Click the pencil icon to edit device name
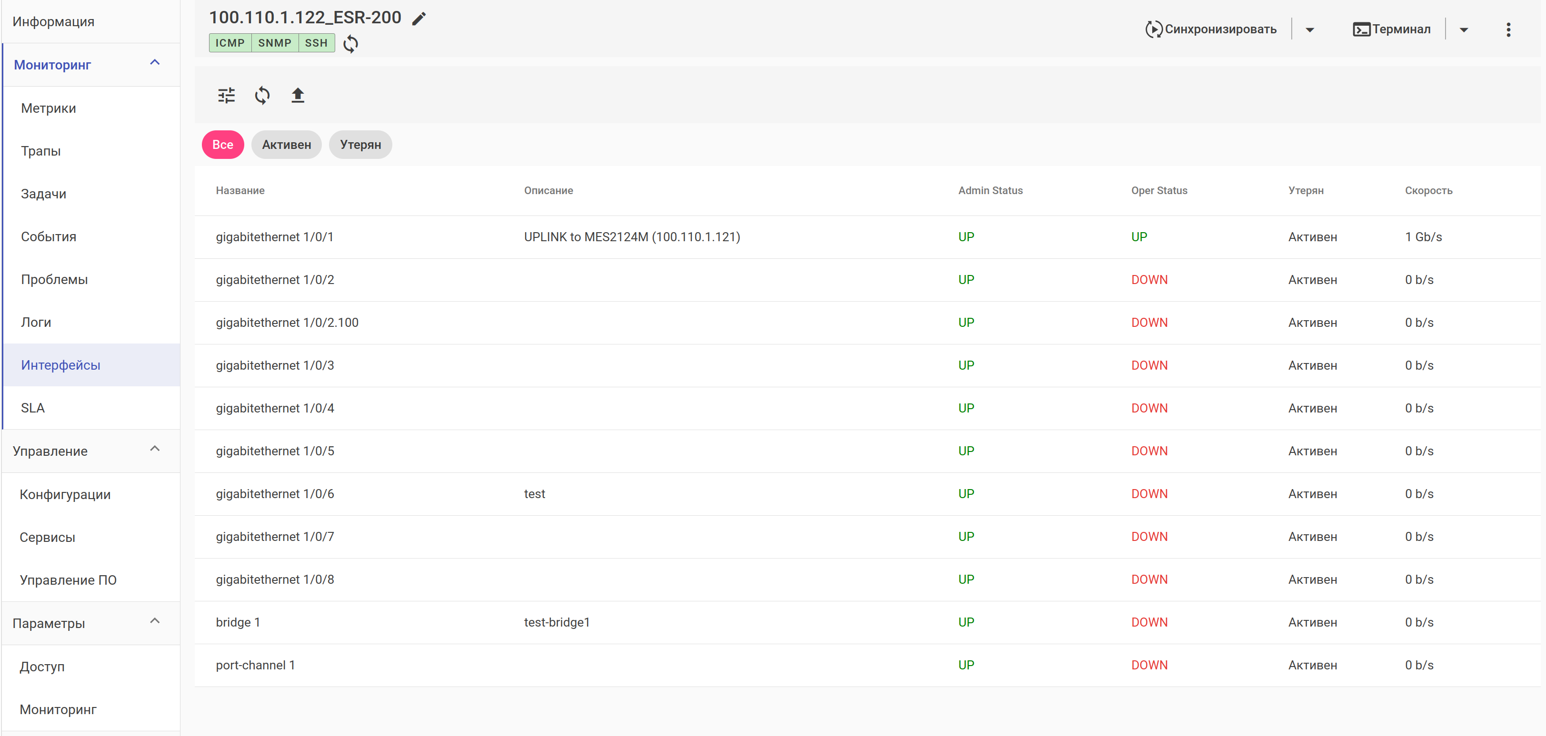The height and width of the screenshot is (736, 1546). (419, 19)
